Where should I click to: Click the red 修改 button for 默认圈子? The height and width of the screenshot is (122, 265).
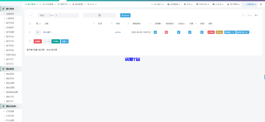click(211, 32)
